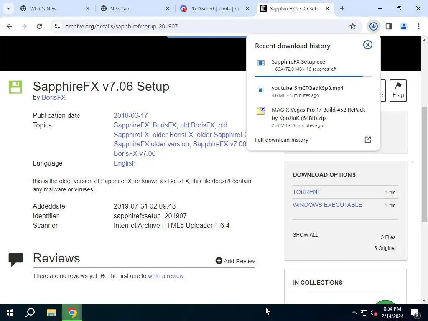Switch to the New Tab tab

[136, 8]
